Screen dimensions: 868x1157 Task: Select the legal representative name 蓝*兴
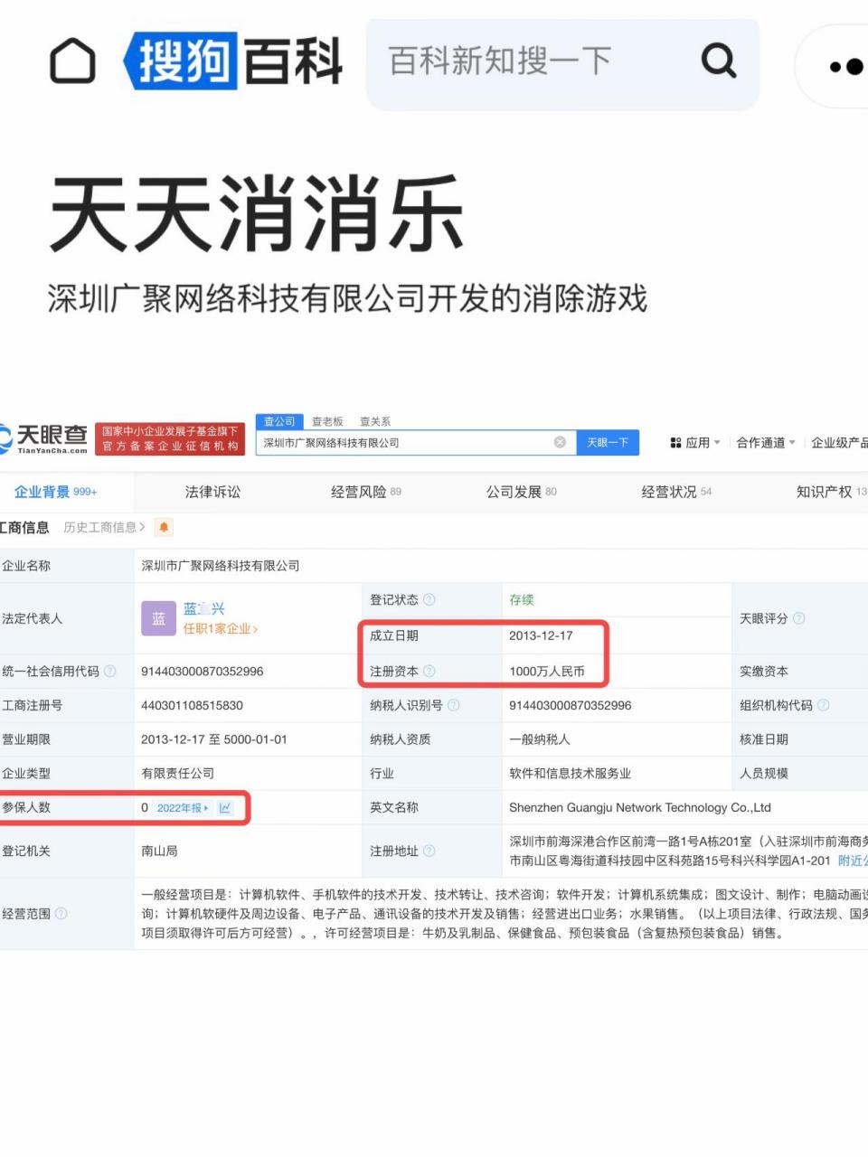coord(203,608)
